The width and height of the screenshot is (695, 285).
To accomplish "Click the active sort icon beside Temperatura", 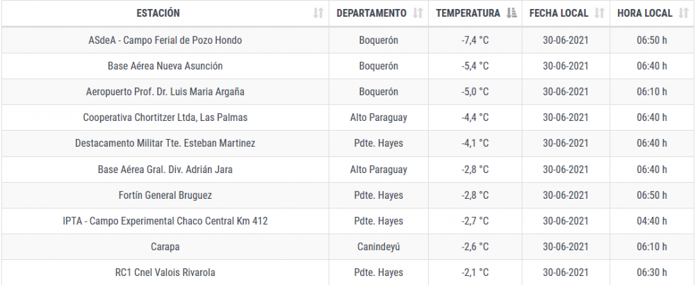I will pos(512,13).
